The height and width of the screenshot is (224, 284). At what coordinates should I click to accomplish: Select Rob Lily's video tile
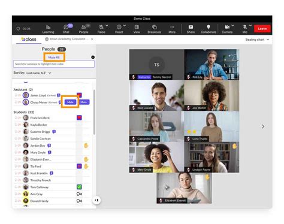pos(212,65)
